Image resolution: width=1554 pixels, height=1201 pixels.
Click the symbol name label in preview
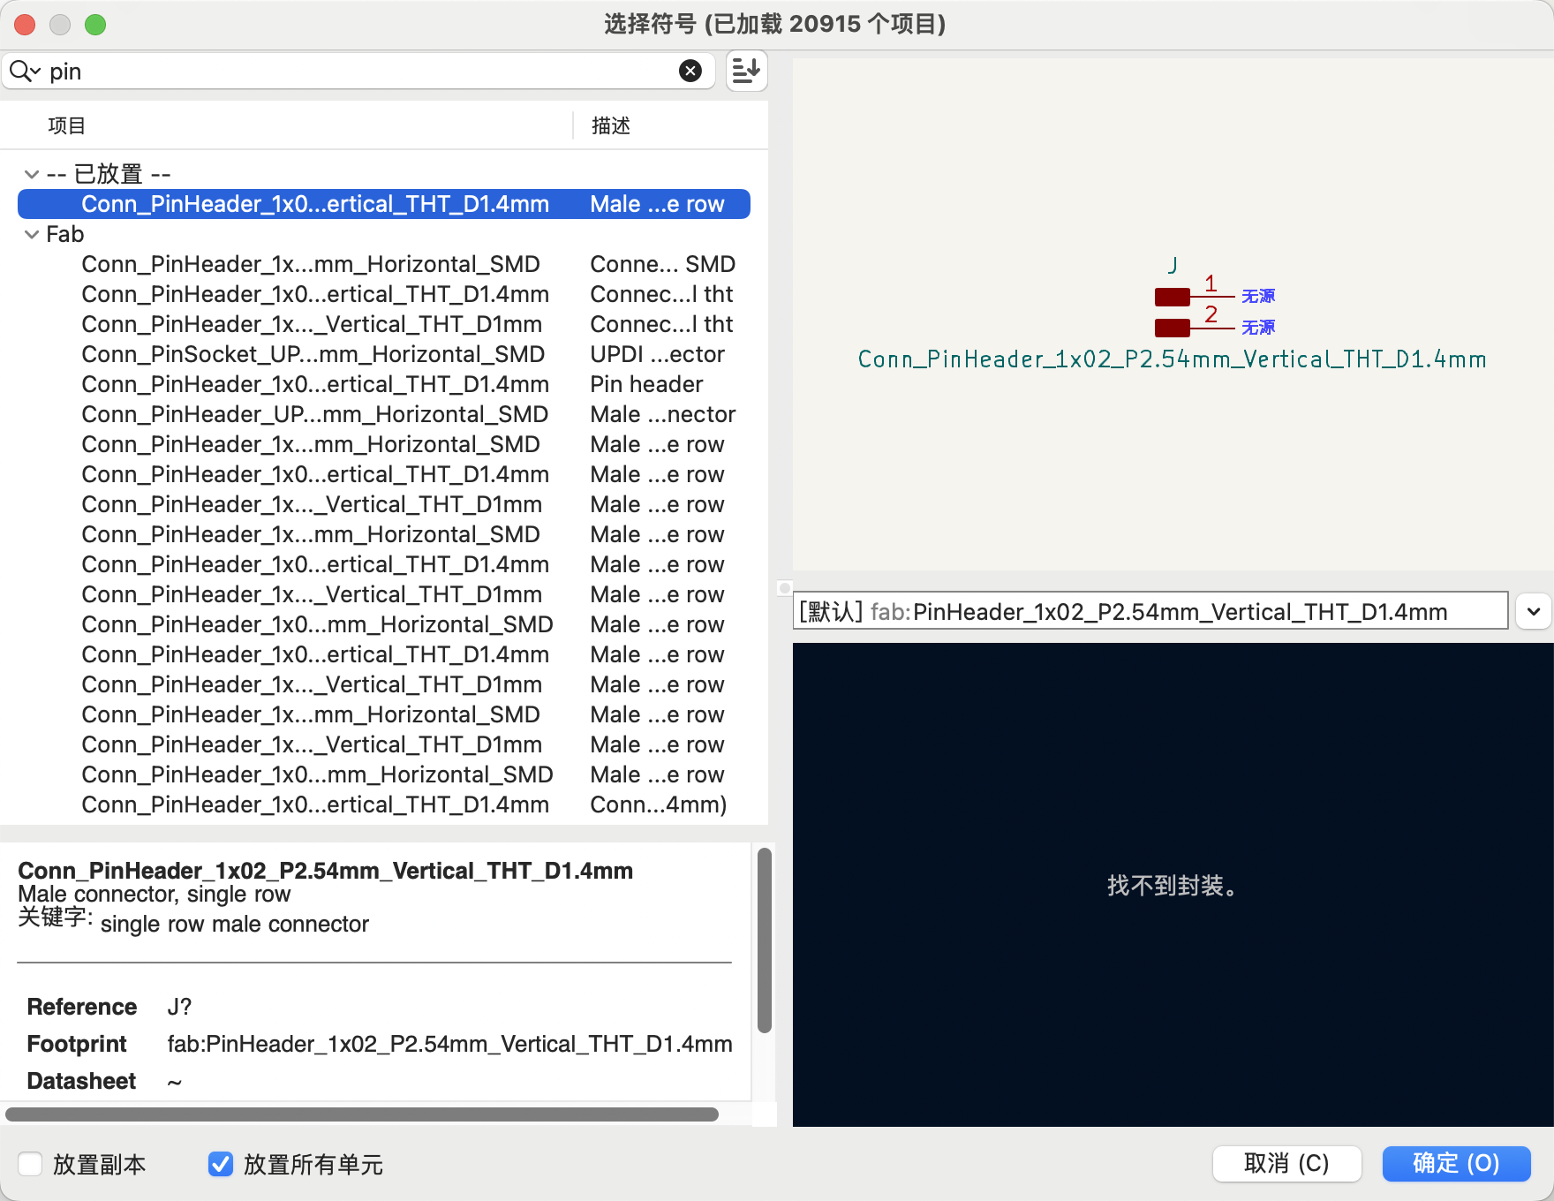[x=1172, y=359]
